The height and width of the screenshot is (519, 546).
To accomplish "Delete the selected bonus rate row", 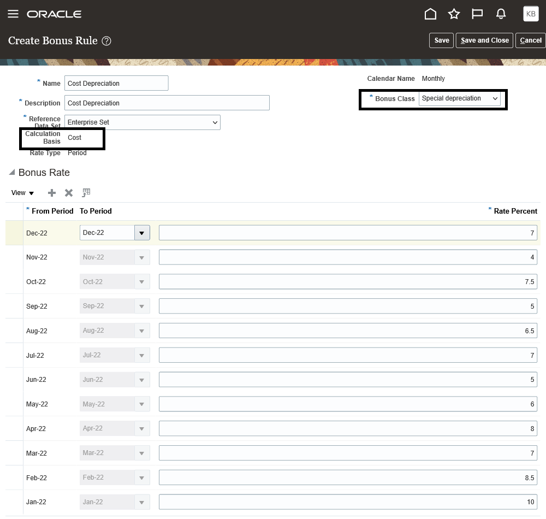I will pyautogui.click(x=69, y=193).
